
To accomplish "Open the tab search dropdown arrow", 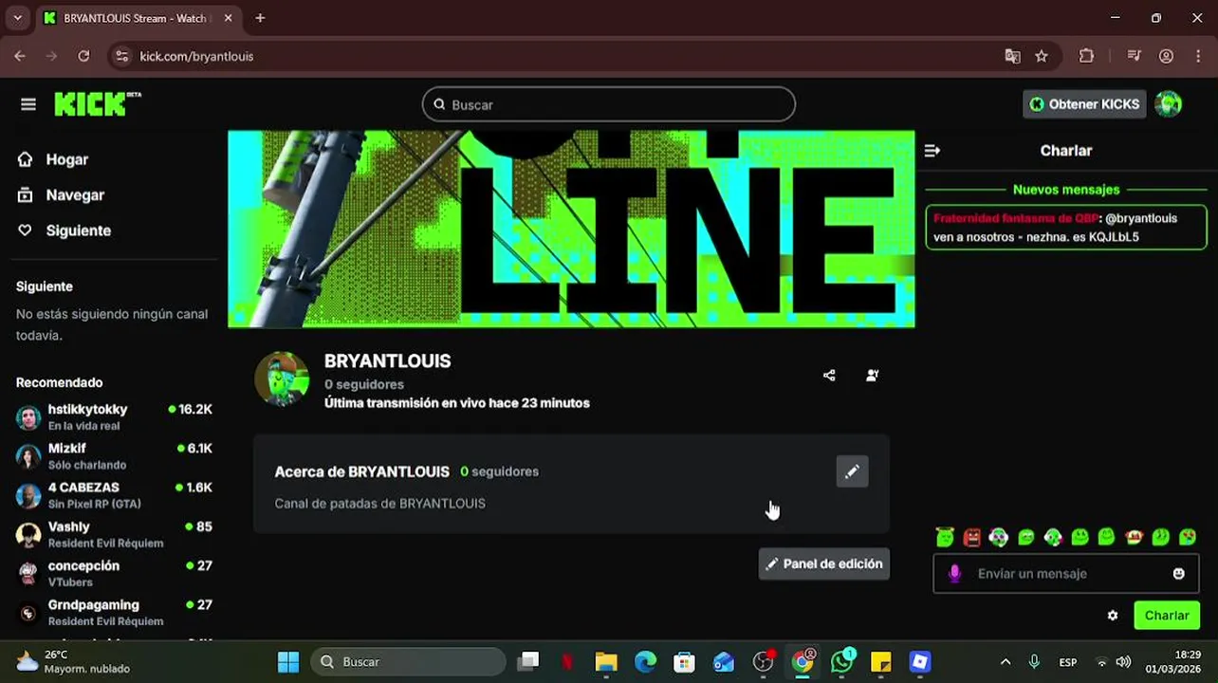I will tap(17, 18).
